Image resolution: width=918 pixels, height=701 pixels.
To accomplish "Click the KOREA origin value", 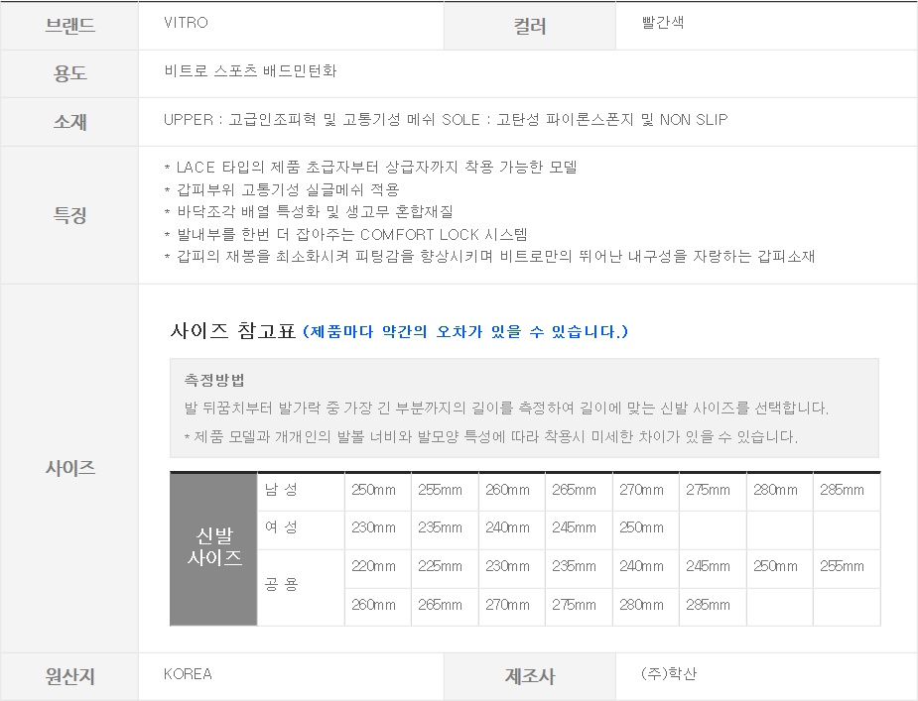I will click(x=188, y=674).
